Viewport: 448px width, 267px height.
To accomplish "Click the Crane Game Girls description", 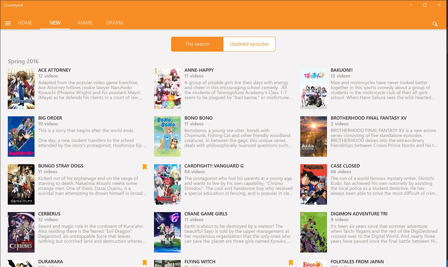I will [x=237, y=234].
